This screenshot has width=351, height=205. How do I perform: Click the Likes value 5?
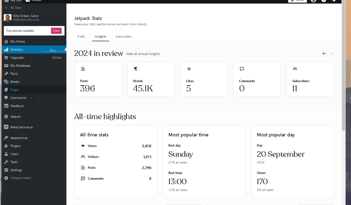189,89
